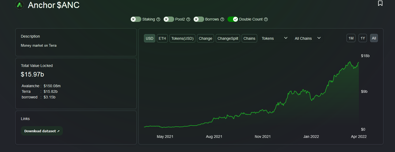Screen dimensions: 395x152
Task: Switch to the Change chart
Action: (206, 38)
